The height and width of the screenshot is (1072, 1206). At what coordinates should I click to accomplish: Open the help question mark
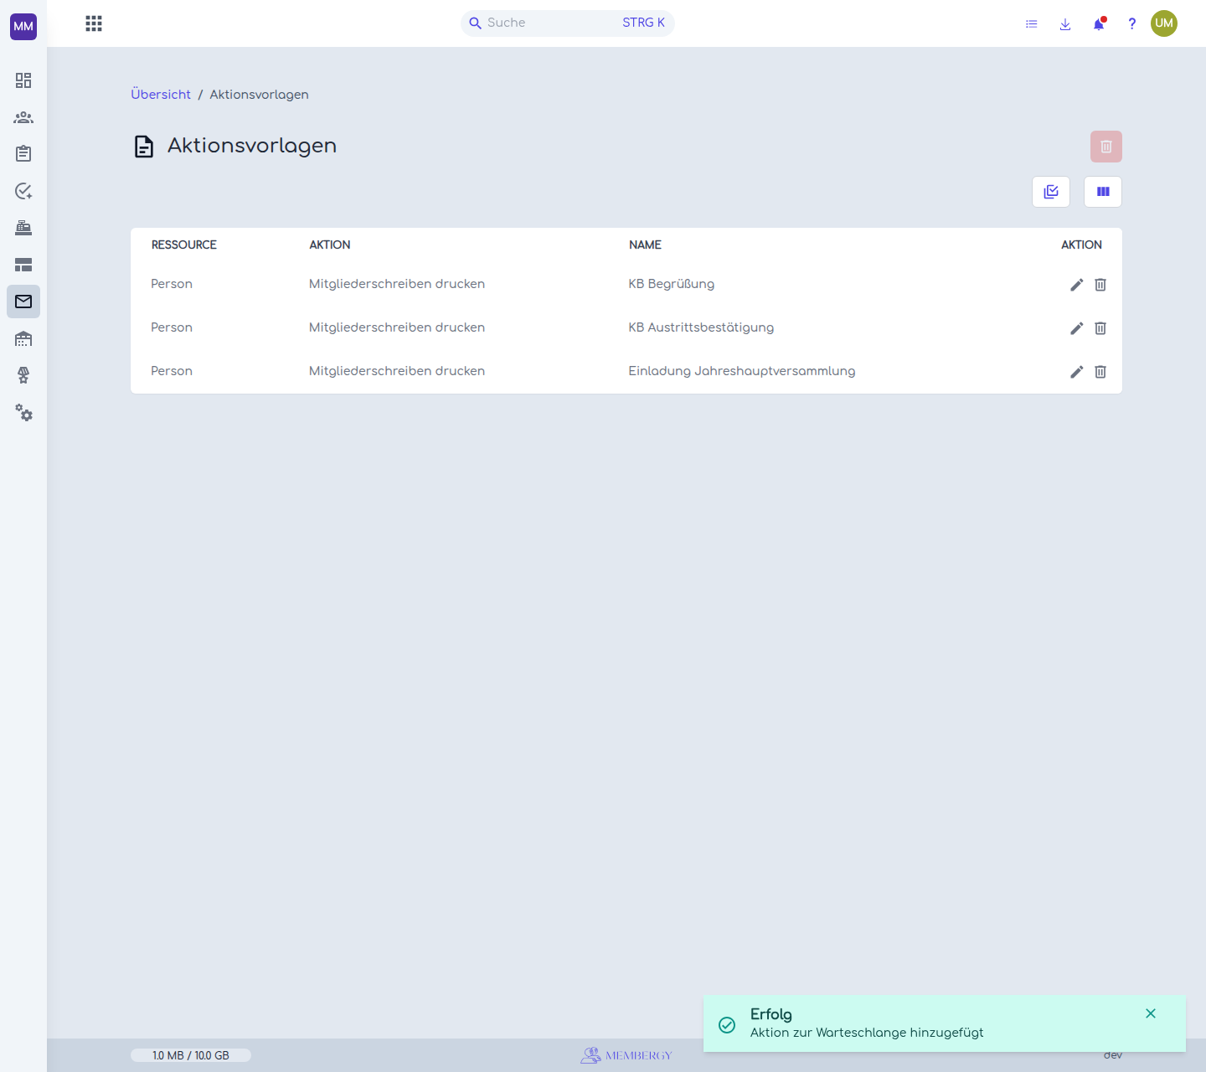pyautogui.click(x=1132, y=23)
